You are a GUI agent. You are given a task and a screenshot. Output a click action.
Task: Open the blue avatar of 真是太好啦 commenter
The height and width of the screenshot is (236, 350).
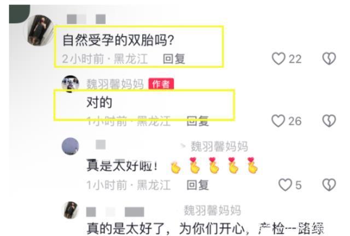[x=71, y=146]
